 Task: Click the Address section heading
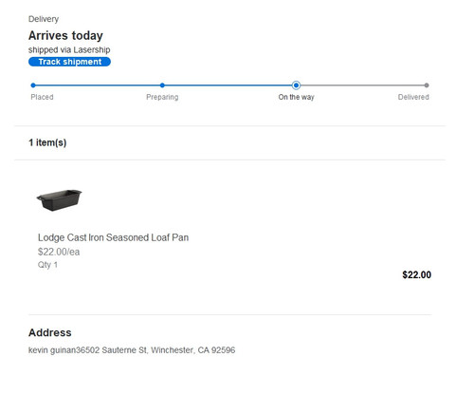(50, 332)
